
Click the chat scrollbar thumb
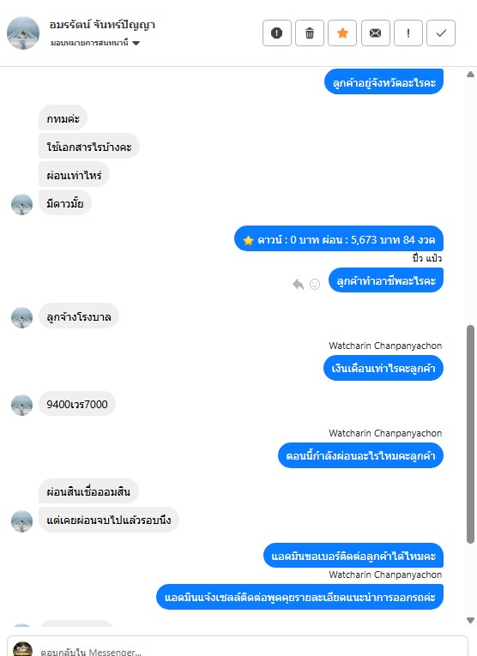(470, 434)
